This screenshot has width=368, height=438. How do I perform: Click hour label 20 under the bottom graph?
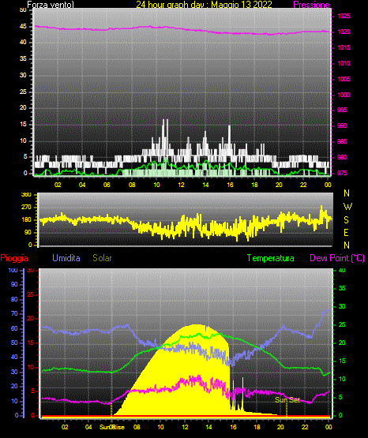tap(280, 427)
